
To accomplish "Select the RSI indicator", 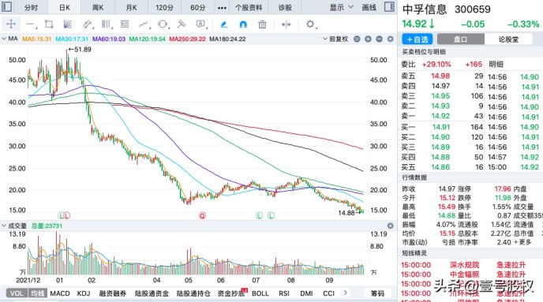I will [284, 293].
